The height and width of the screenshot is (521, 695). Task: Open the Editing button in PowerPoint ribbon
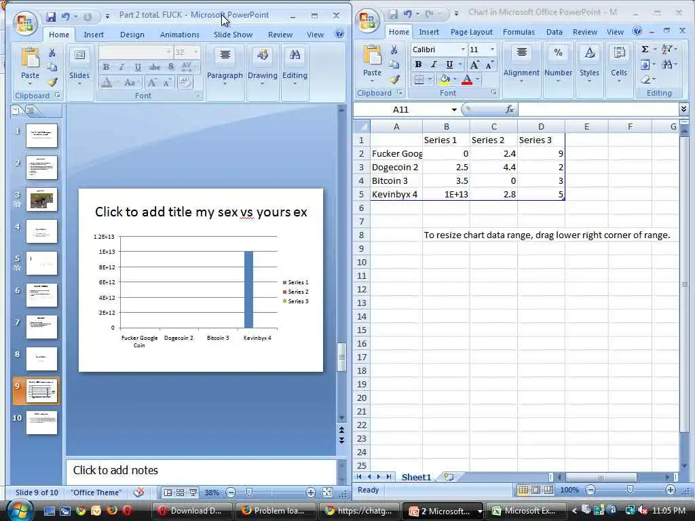point(295,66)
